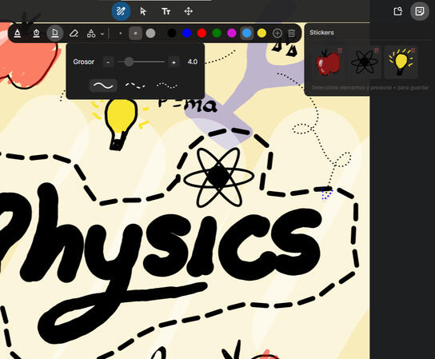This screenshot has height=359, width=435.
Task: Switch to dashed line style
Action: (135, 86)
